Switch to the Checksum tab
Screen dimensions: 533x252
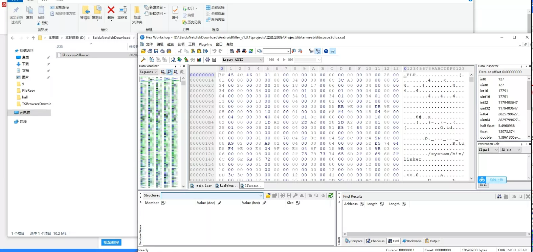(375, 241)
